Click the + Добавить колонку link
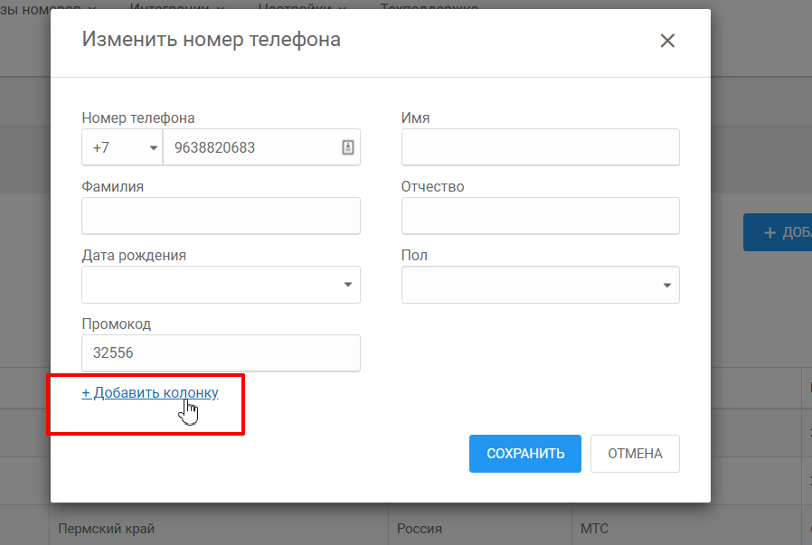The height and width of the screenshot is (545, 812). point(150,393)
